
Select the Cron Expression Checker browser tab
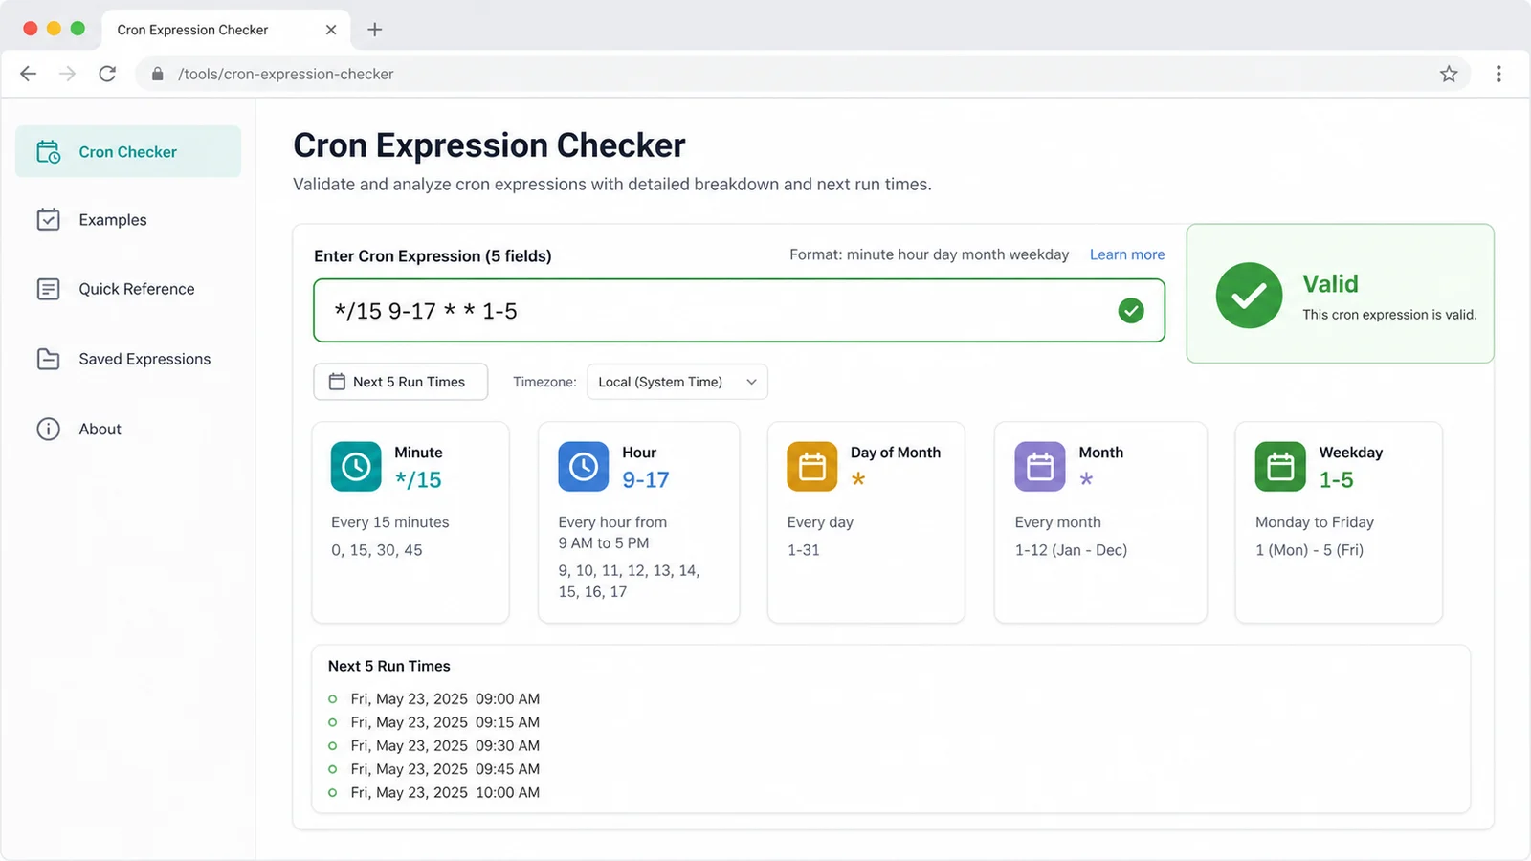pyautogui.click(x=226, y=30)
